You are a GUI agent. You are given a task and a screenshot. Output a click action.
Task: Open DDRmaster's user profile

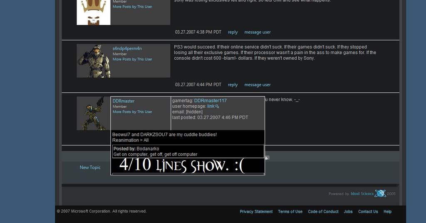123,101
